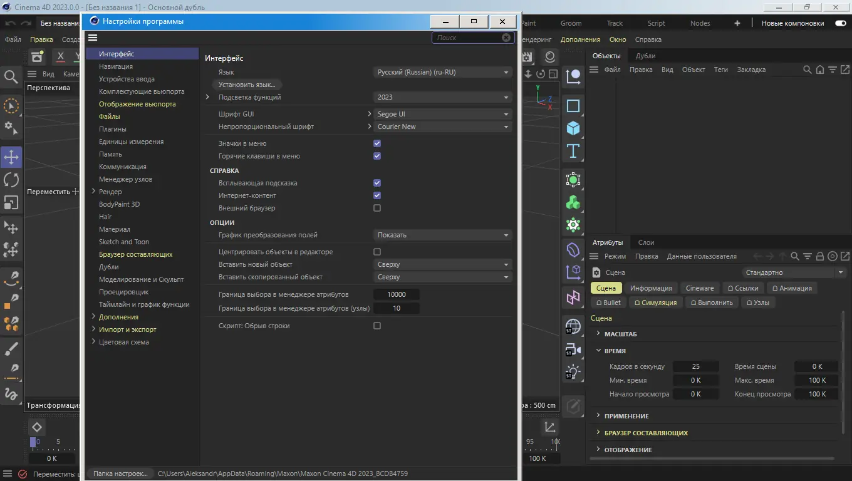Switch to the Дубли tab in the Objects panel
The height and width of the screenshot is (481, 852).
pos(645,56)
